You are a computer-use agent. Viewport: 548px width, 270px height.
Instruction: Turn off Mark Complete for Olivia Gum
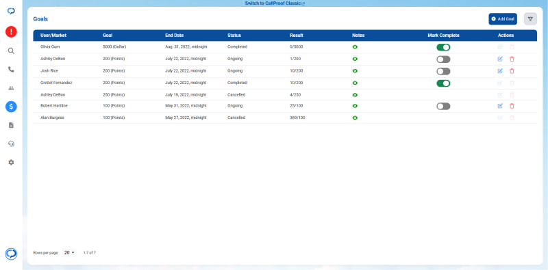tap(443, 47)
